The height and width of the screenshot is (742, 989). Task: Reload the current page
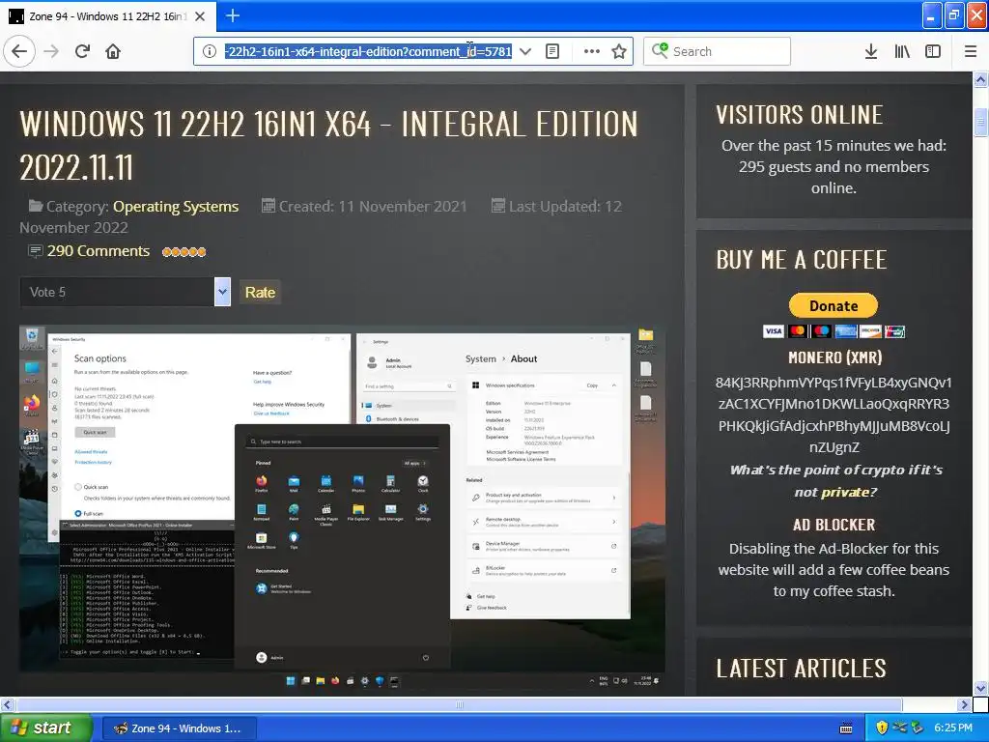click(82, 51)
